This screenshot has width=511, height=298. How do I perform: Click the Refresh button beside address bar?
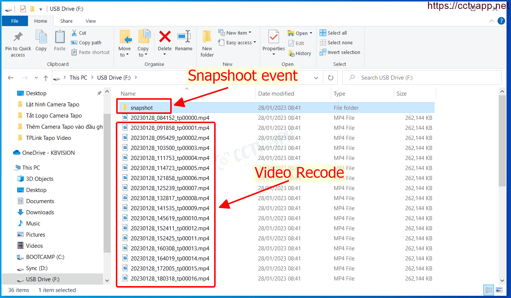(330, 78)
